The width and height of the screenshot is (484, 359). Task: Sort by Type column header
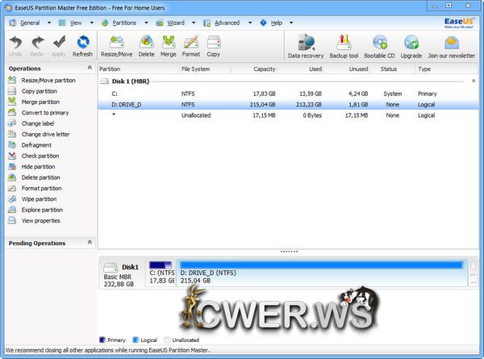(x=447, y=69)
